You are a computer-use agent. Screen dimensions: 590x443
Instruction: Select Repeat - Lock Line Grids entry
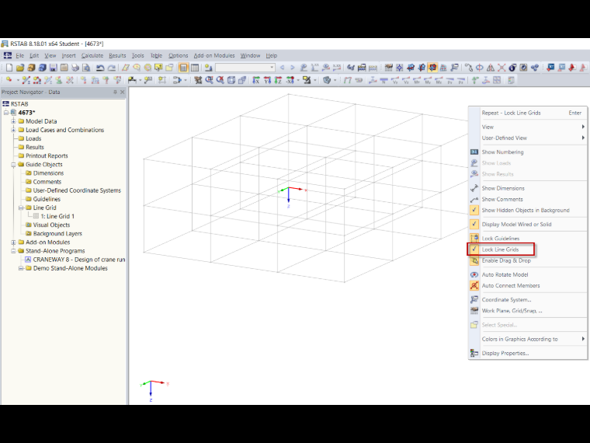528,113
